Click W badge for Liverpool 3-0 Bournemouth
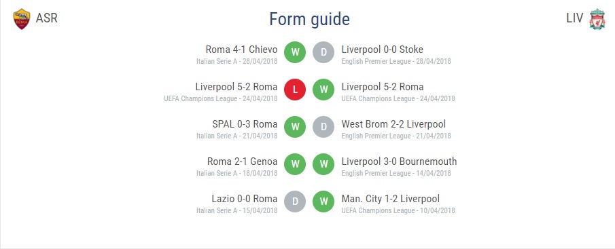 (x=323, y=164)
